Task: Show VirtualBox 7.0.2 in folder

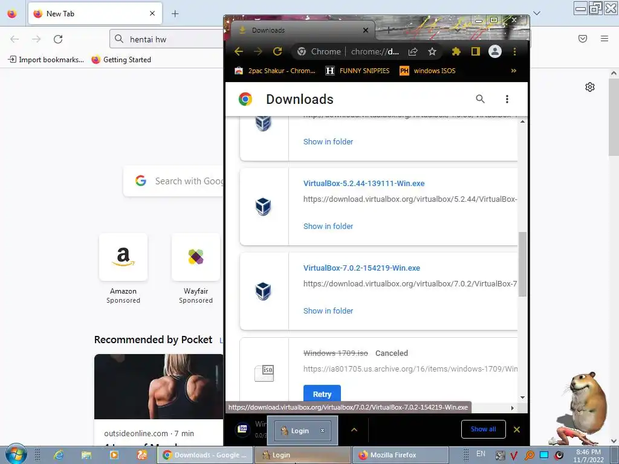Action: 328,311
